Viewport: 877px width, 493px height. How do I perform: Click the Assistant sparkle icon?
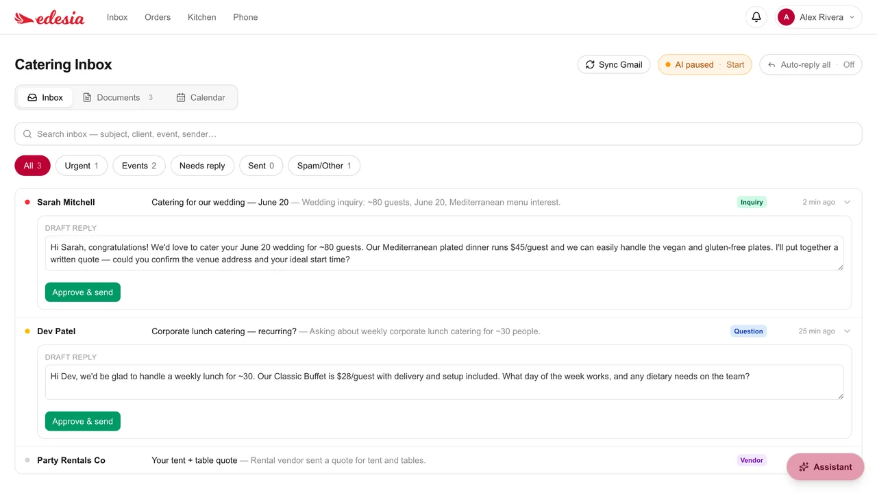coord(804,467)
